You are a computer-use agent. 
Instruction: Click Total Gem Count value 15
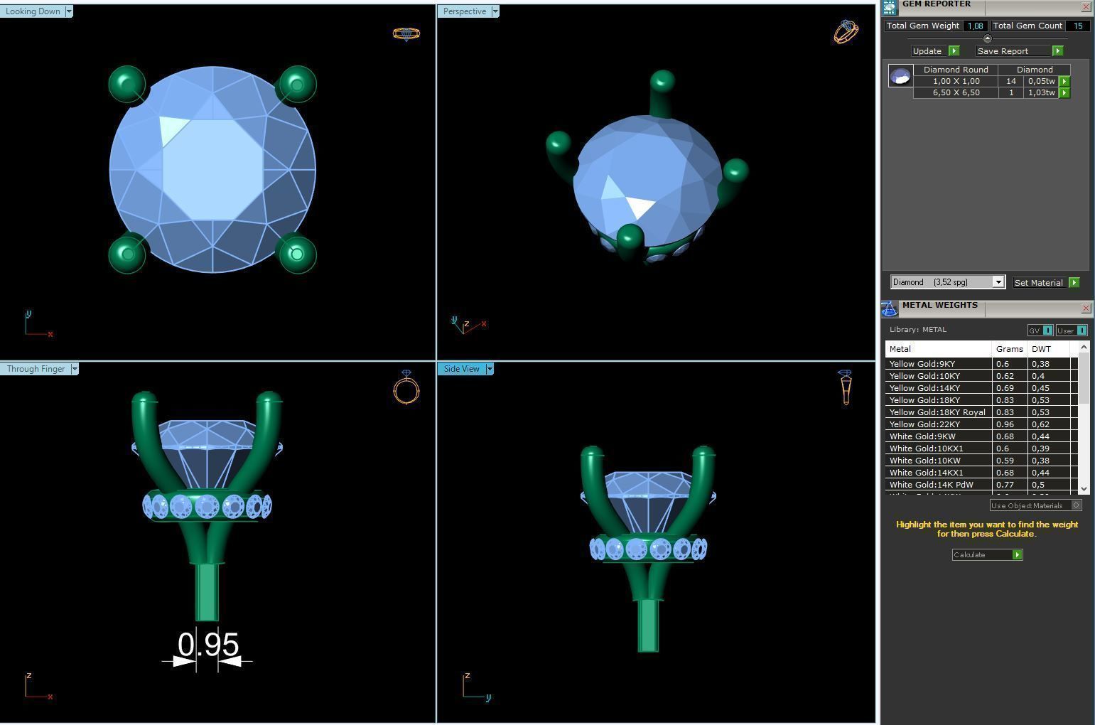pos(1078,26)
